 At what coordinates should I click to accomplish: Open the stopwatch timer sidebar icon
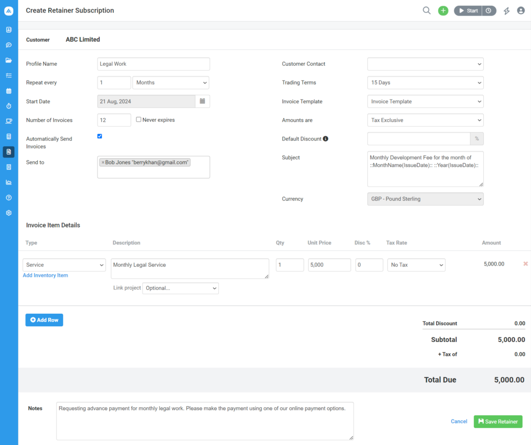(9, 106)
